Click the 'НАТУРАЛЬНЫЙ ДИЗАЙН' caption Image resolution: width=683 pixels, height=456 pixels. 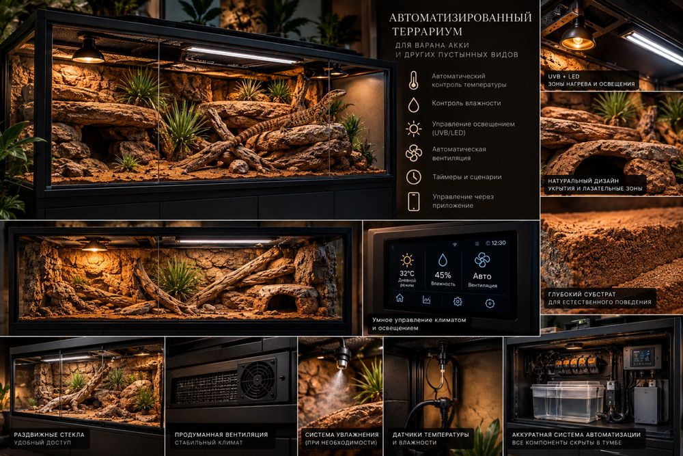(583, 181)
